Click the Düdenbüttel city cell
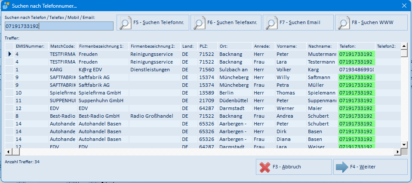This screenshot has width=412, height=183. click(x=235, y=101)
